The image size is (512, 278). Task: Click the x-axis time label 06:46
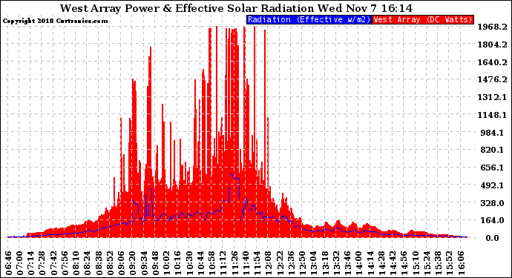click(x=9, y=263)
